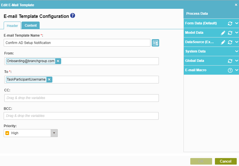Expand the Form Data (Default) panel
This screenshot has width=239, height=166.
pos(236,24)
